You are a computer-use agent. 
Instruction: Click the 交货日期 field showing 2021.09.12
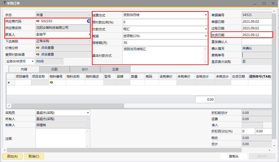[x=256, y=35]
